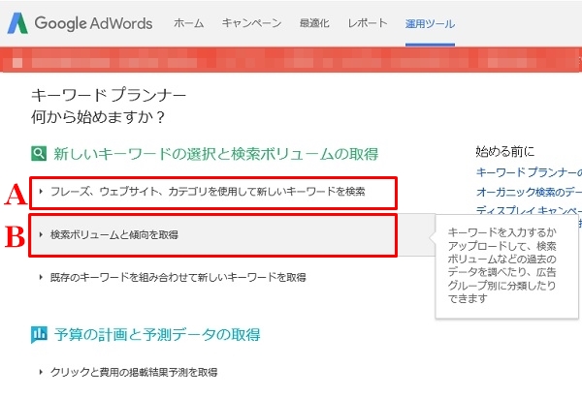
Task: Switch to the キャンペーン tab
Action: tap(251, 23)
